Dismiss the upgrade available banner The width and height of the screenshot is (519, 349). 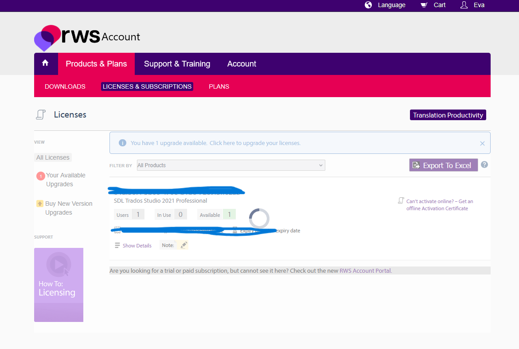[x=482, y=143]
